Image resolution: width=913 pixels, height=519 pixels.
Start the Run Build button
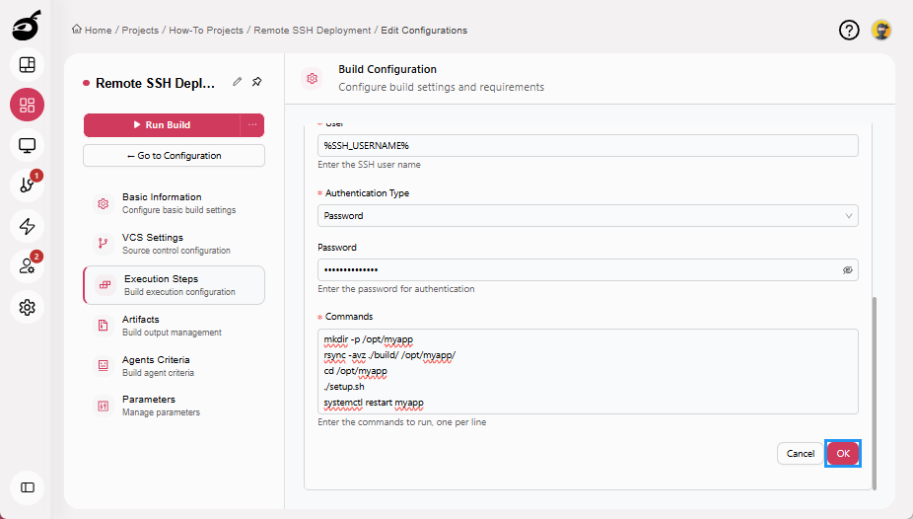(x=162, y=124)
